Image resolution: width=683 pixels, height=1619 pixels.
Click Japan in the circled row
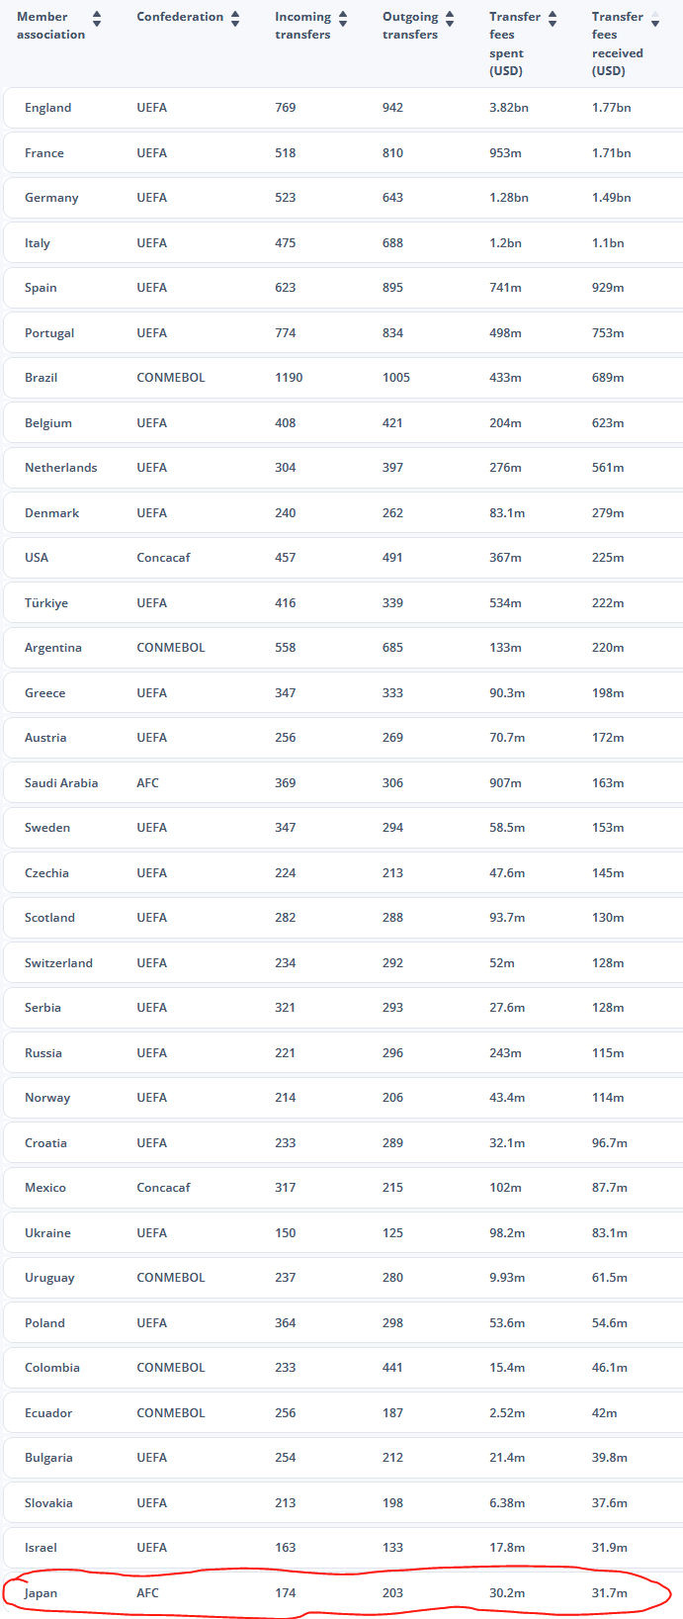point(41,1593)
